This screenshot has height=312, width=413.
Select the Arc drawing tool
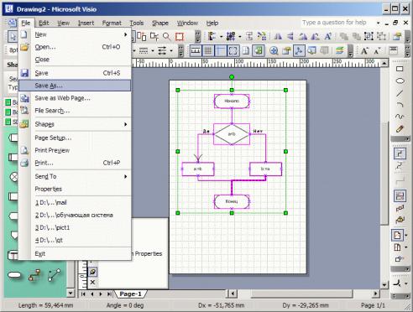click(400, 105)
